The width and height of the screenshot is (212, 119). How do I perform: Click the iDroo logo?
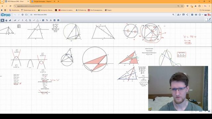click(6, 15)
